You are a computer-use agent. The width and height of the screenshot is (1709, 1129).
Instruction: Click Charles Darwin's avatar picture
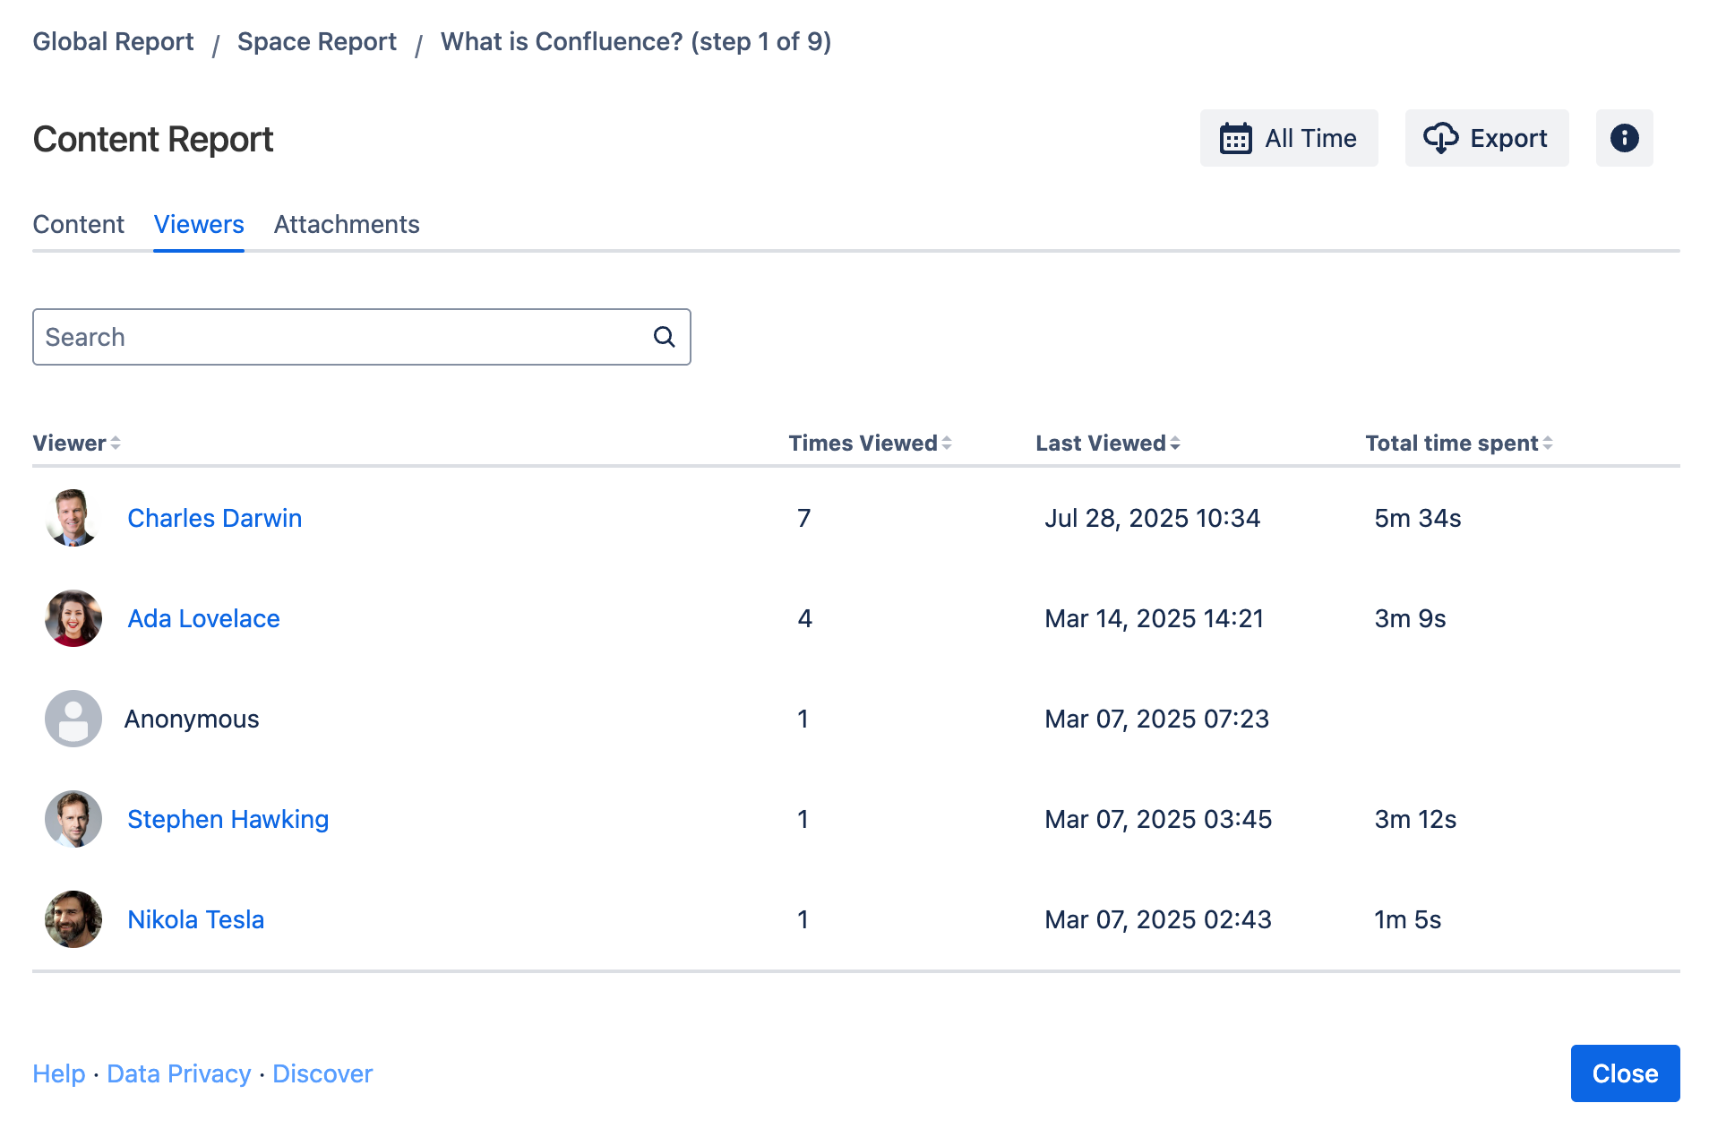coord(73,518)
